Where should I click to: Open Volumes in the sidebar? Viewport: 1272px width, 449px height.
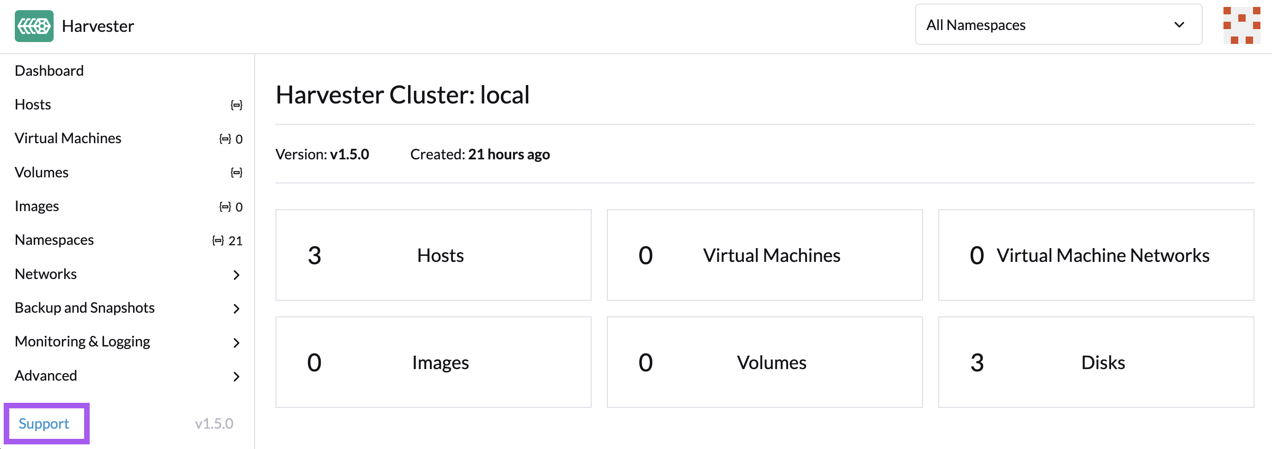coord(42,172)
